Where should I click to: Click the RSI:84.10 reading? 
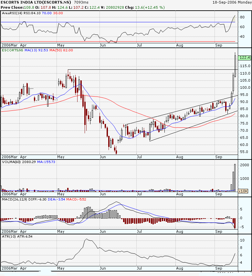point(32,13)
